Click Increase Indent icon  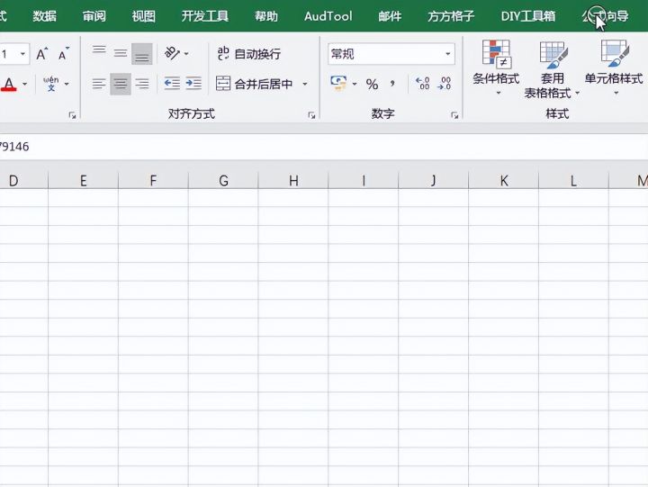(x=193, y=84)
